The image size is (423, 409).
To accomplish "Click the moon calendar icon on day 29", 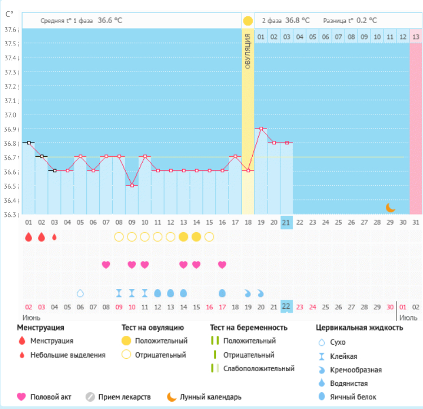I will click(390, 207).
